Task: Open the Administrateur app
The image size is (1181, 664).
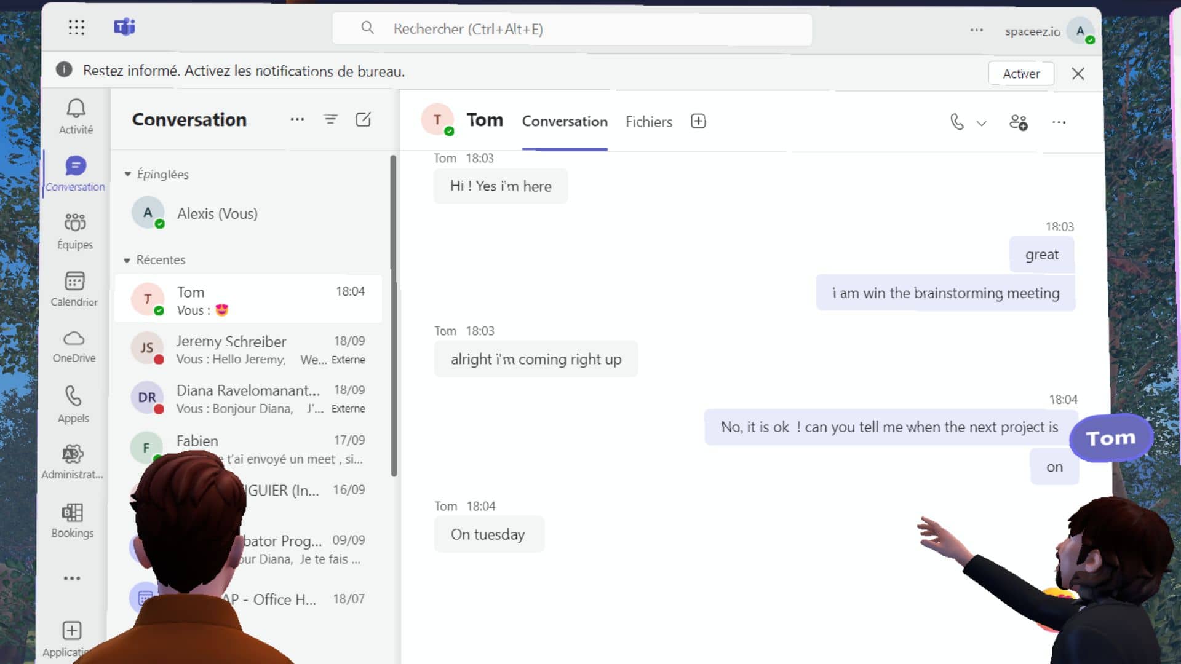Action: point(73,462)
